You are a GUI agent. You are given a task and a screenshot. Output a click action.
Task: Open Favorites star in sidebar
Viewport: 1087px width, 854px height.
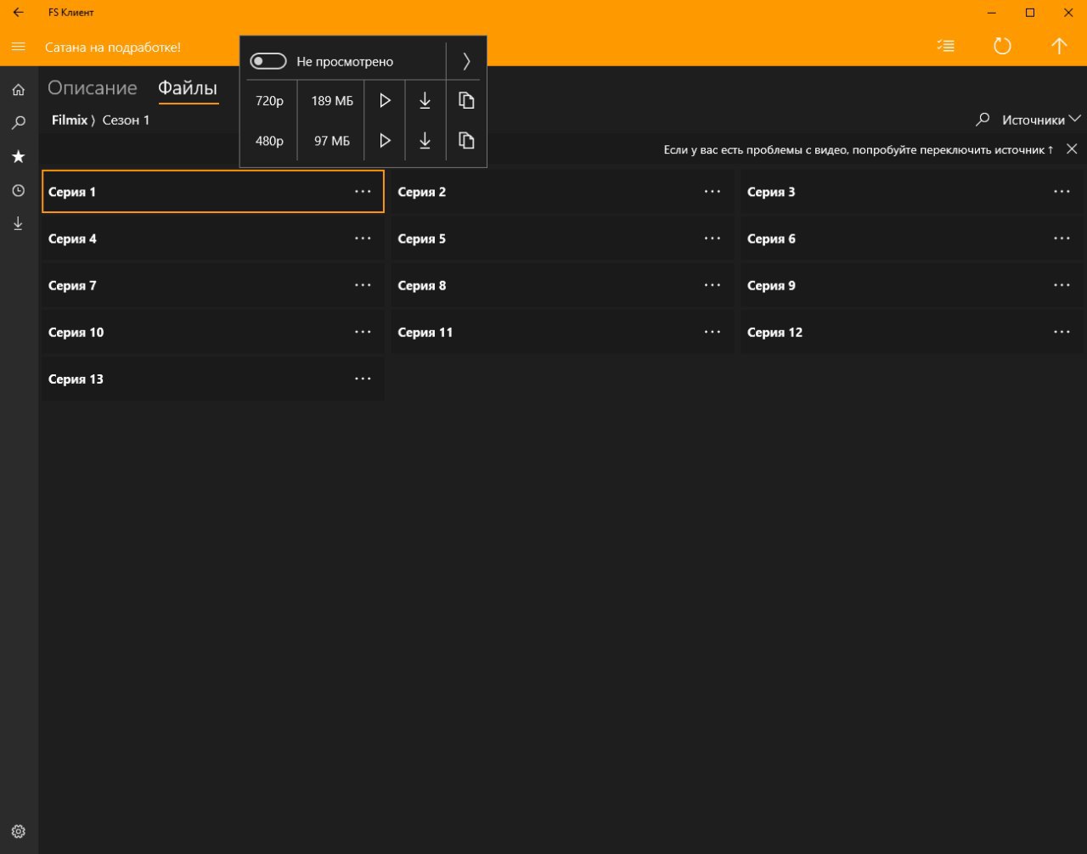(19, 157)
